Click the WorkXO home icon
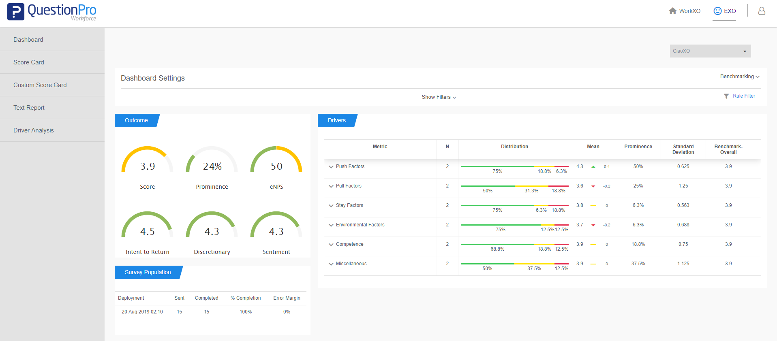The height and width of the screenshot is (341, 777). coord(672,11)
